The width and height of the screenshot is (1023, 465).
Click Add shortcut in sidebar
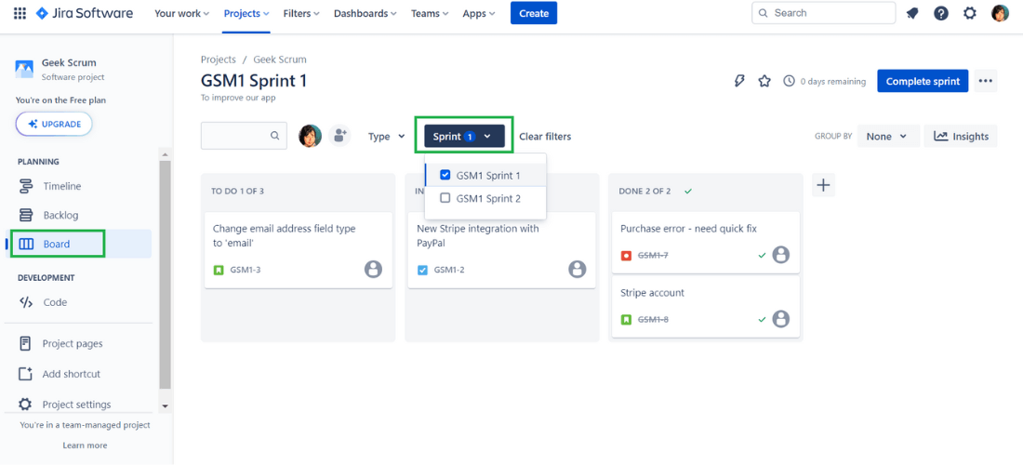coord(78,374)
